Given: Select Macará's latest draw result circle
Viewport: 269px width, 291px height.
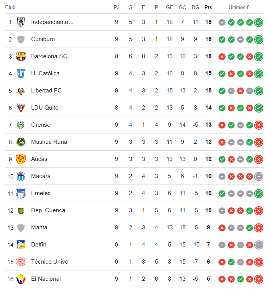Looking at the screenshot, I should coord(259,177).
